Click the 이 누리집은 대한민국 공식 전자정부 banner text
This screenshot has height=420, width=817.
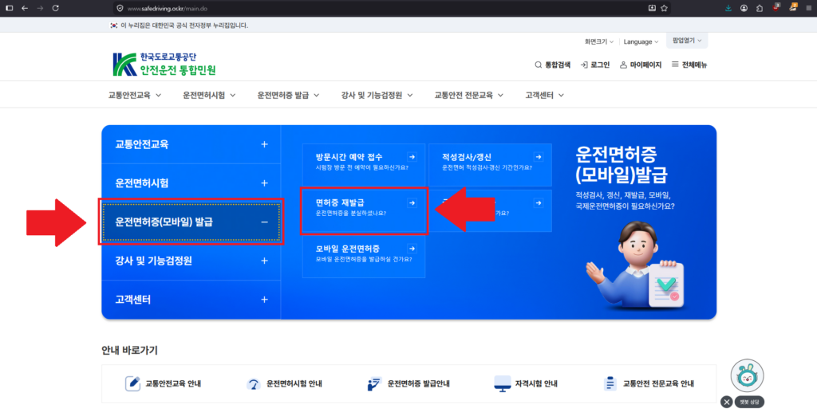tap(184, 25)
